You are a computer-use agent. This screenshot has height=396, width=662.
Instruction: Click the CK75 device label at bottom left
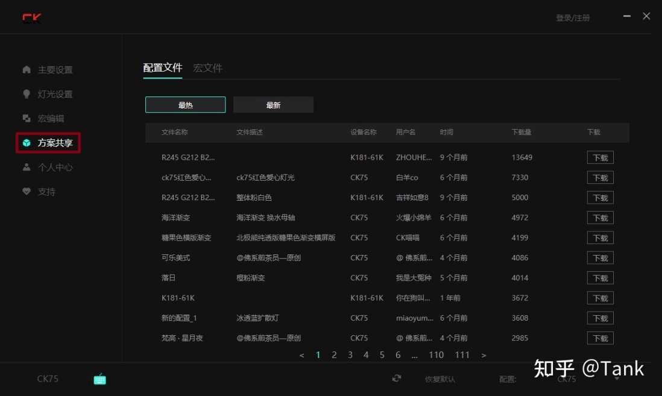click(x=48, y=379)
